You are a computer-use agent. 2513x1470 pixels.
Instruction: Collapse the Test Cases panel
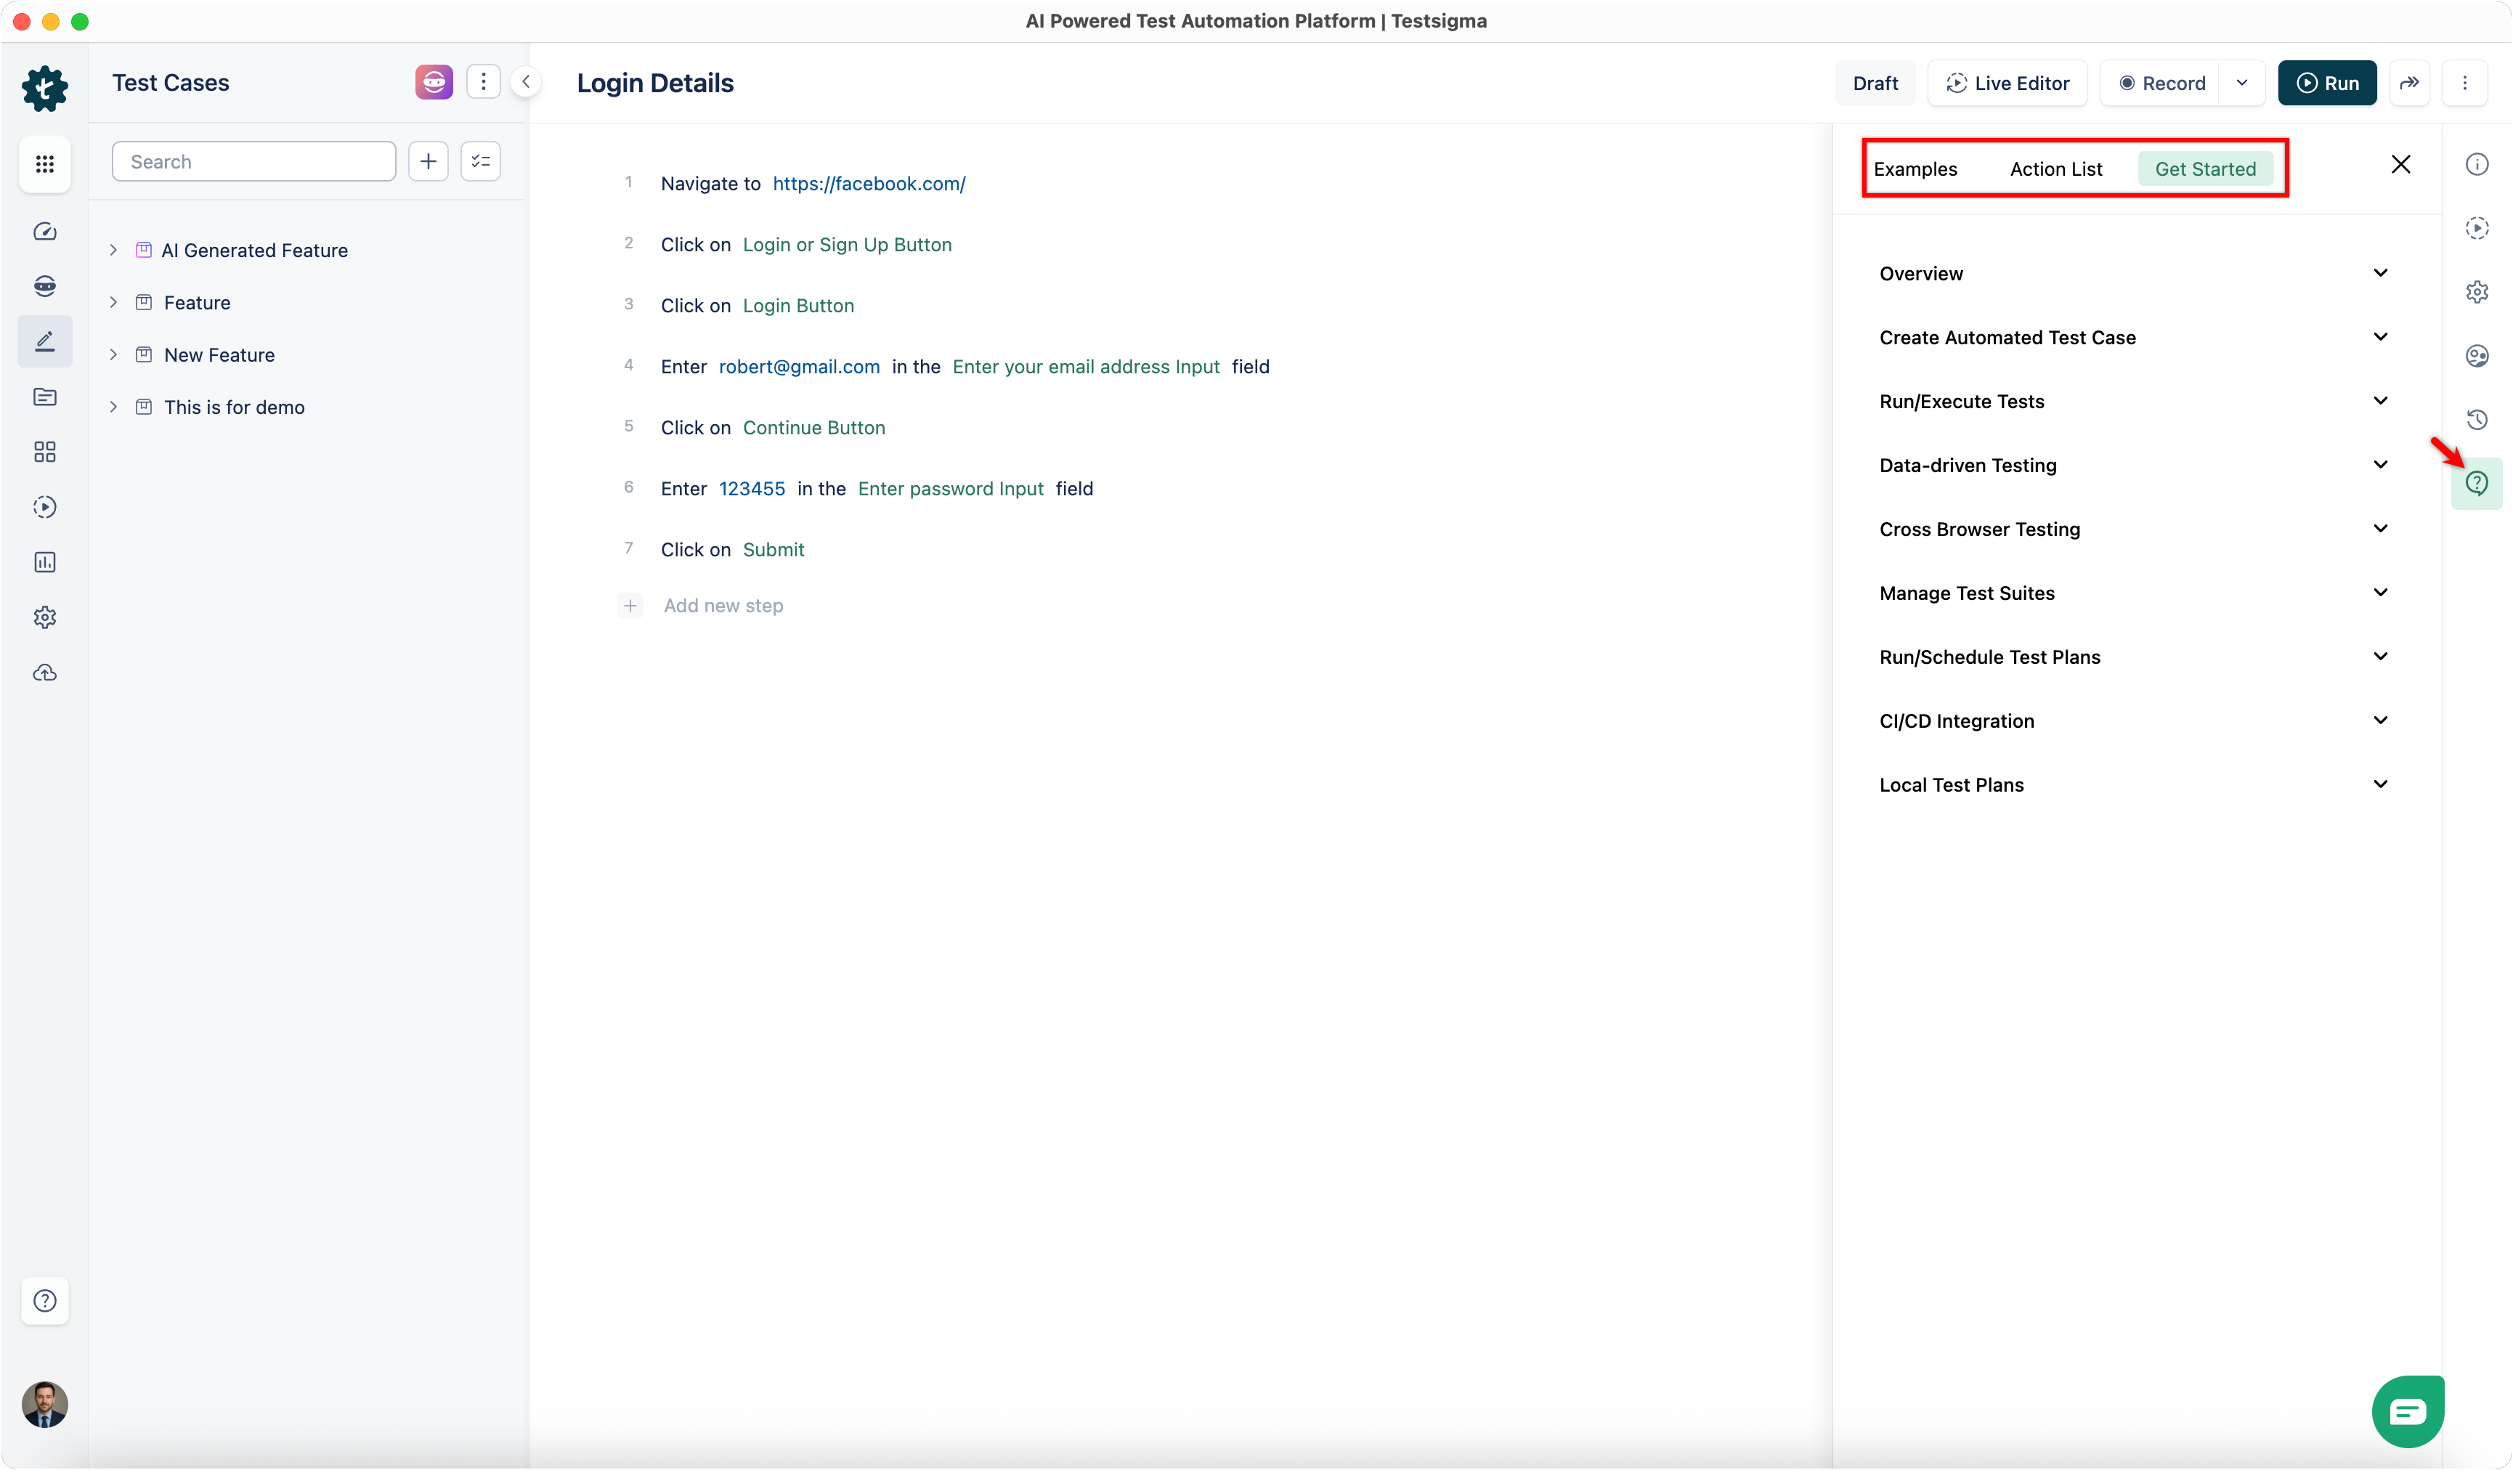pos(526,82)
